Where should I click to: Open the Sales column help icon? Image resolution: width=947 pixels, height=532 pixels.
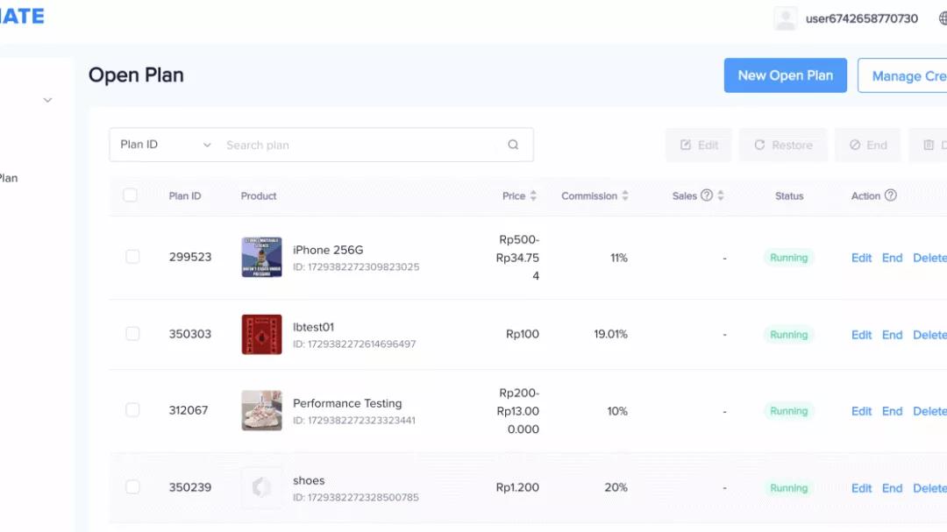tap(706, 195)
